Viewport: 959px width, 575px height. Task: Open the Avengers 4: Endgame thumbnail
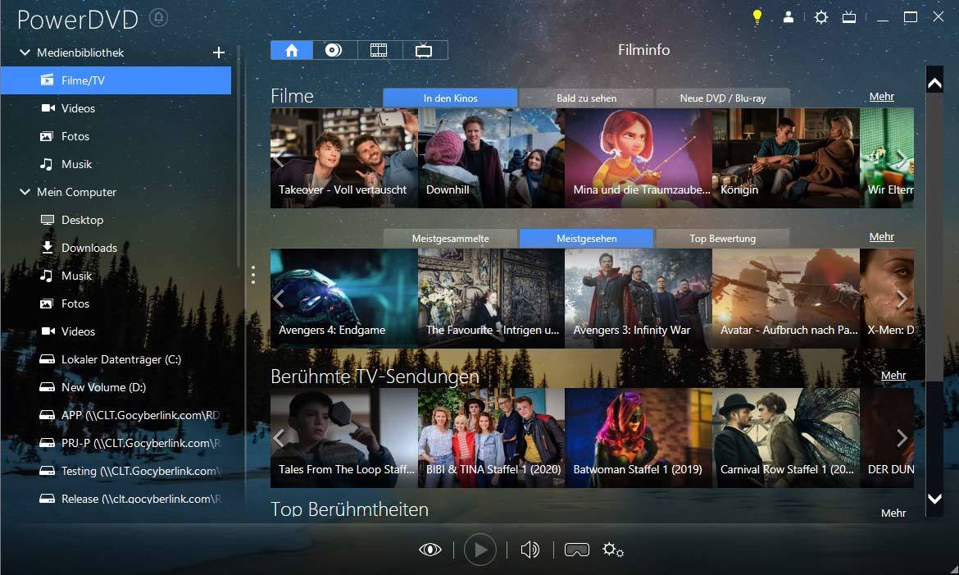click(x=343, y=299)
